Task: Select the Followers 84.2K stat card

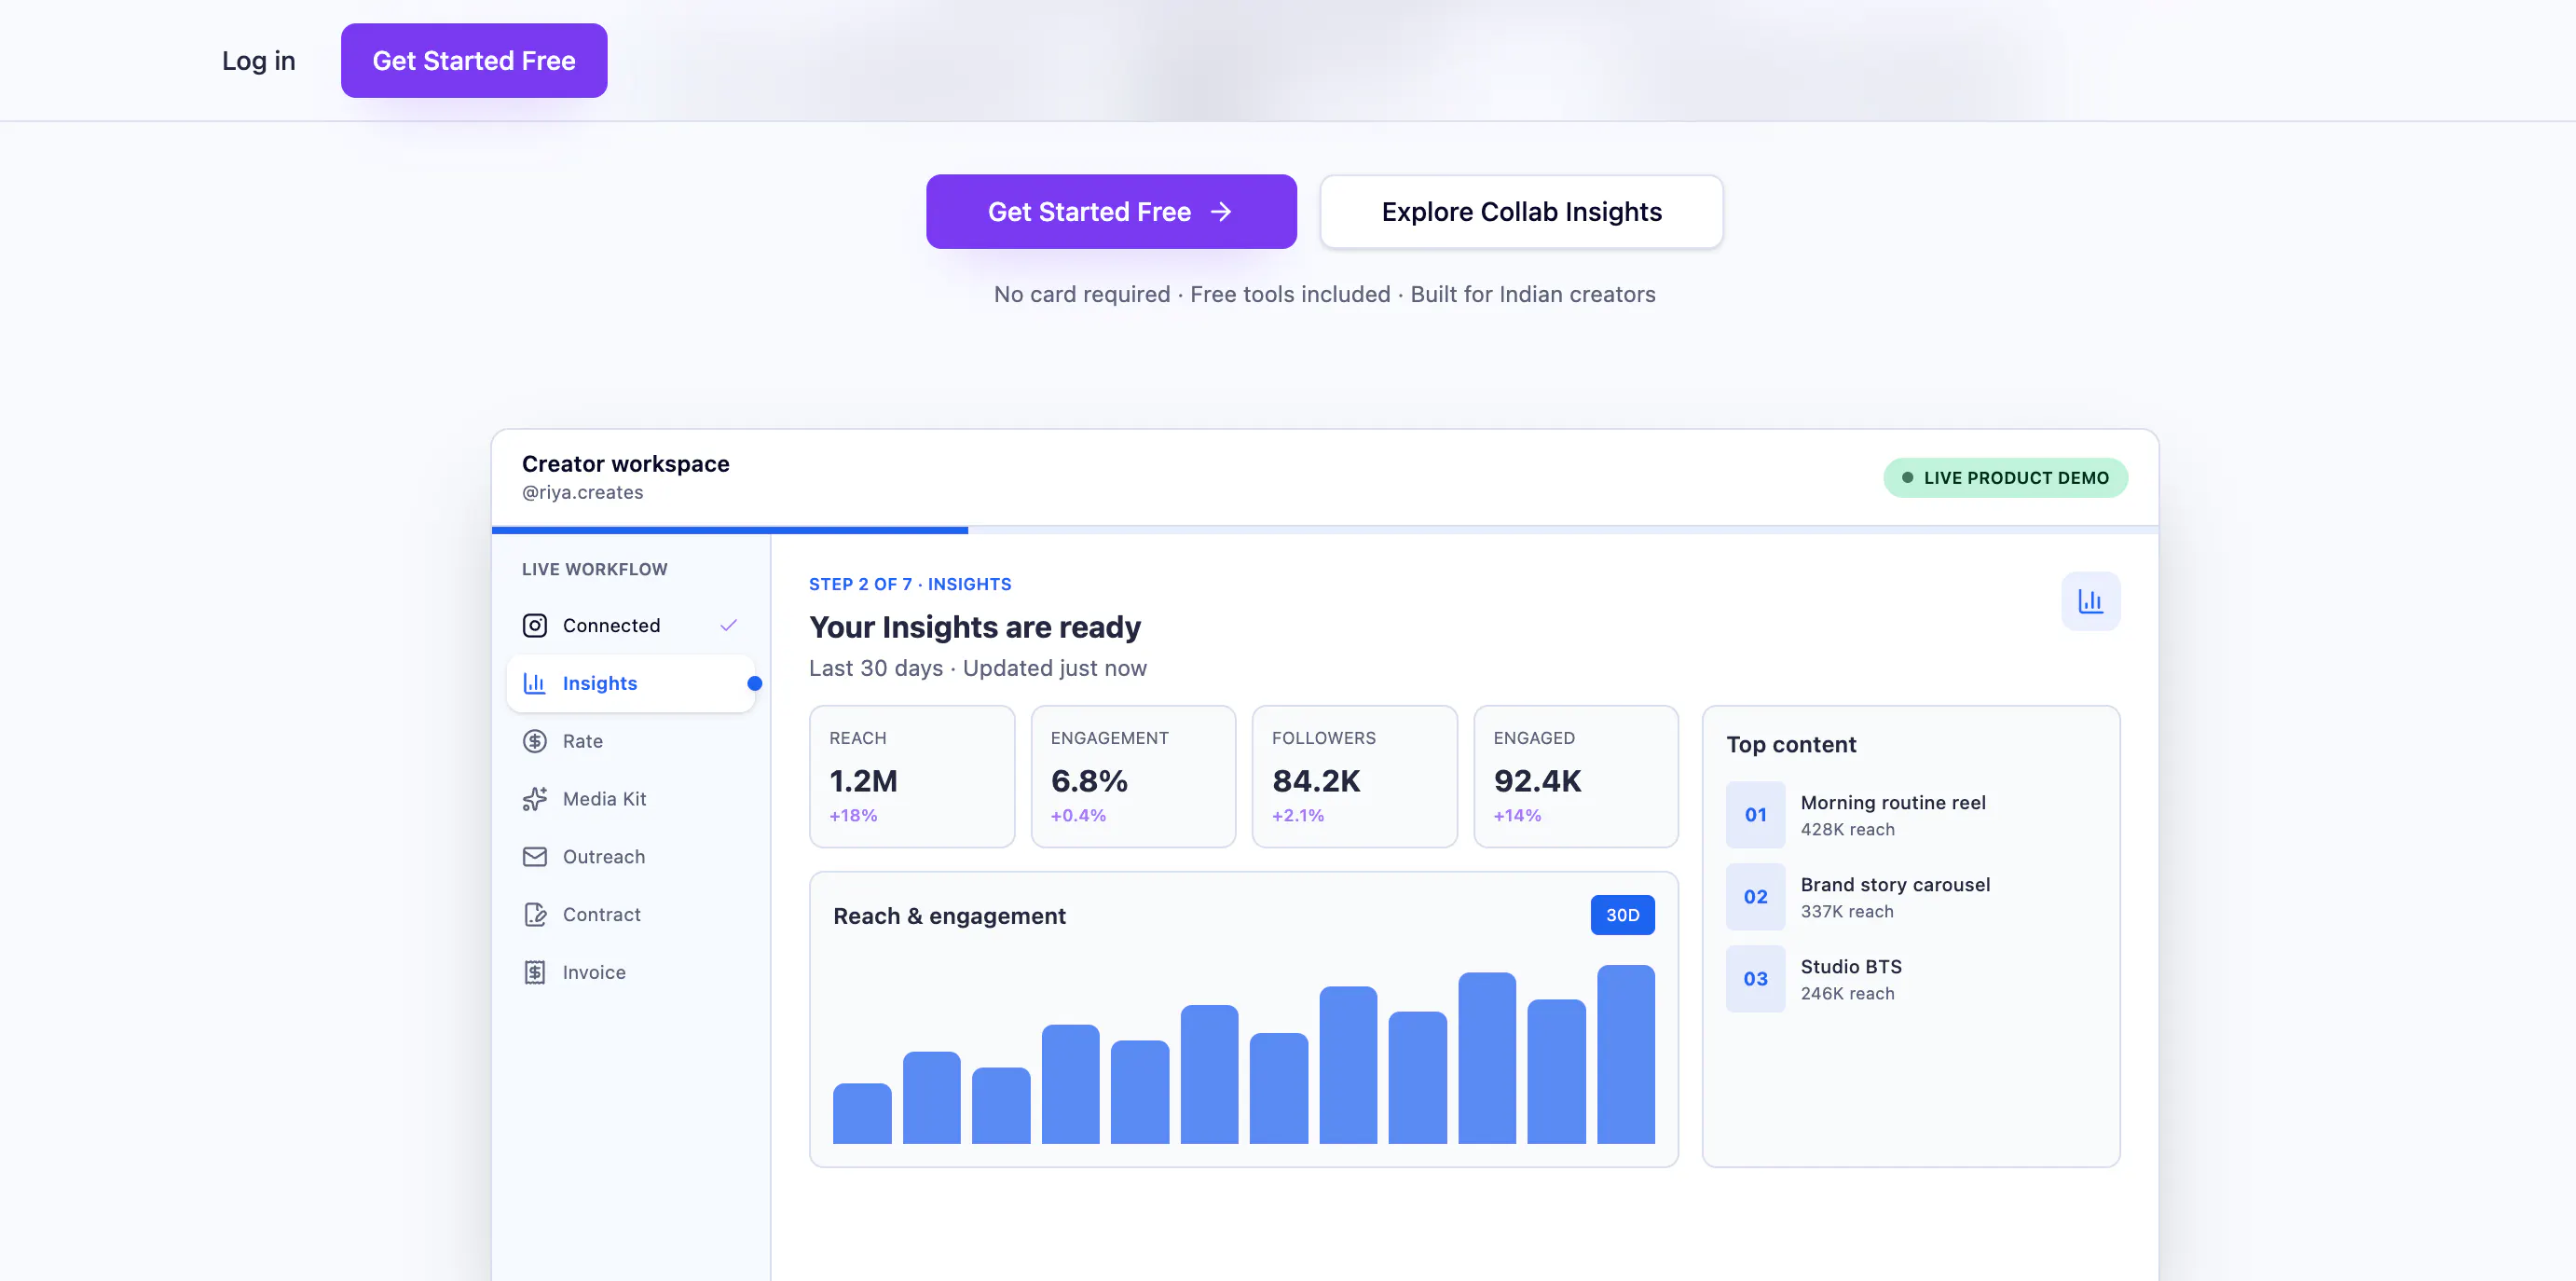Action: click(x=1354, y=777)
